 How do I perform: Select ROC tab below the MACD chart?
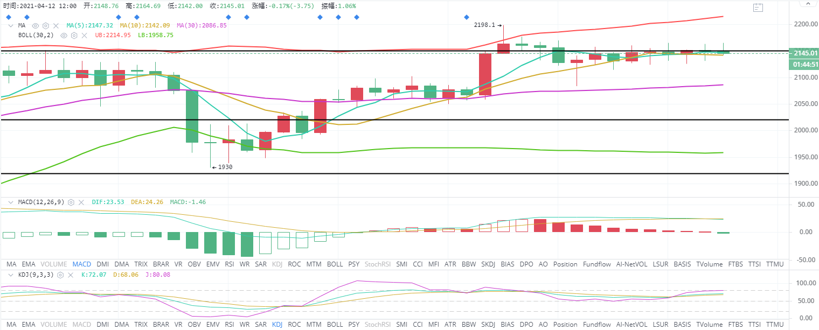[x=294, y=264]
